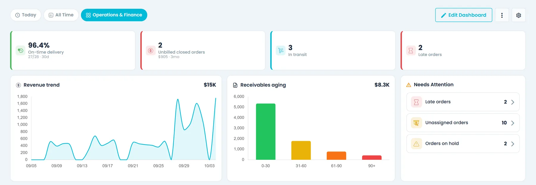Image resolution: width=536 pixels, height=185 pixels.
Task: Click the unbilled closed orders dollar icon
Action: pyautogui.click(x=151, y=50)
